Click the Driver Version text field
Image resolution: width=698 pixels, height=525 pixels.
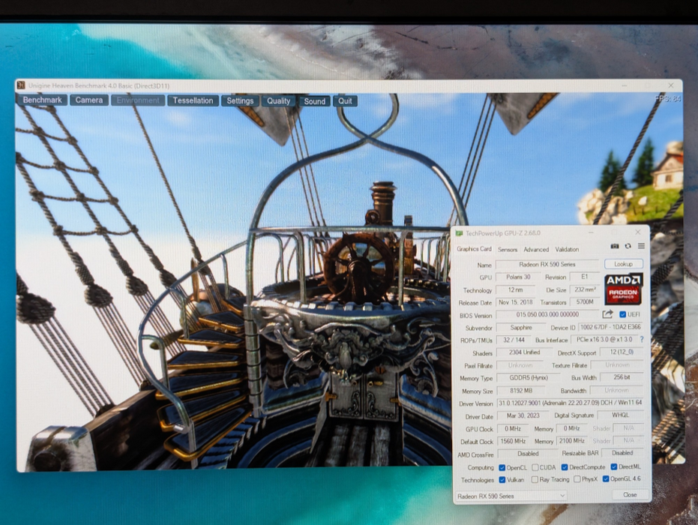(x=549, y=403)
